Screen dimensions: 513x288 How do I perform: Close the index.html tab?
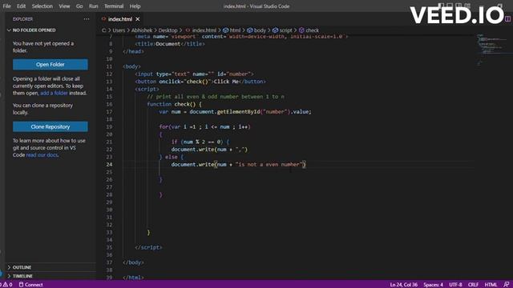point(138,19)
